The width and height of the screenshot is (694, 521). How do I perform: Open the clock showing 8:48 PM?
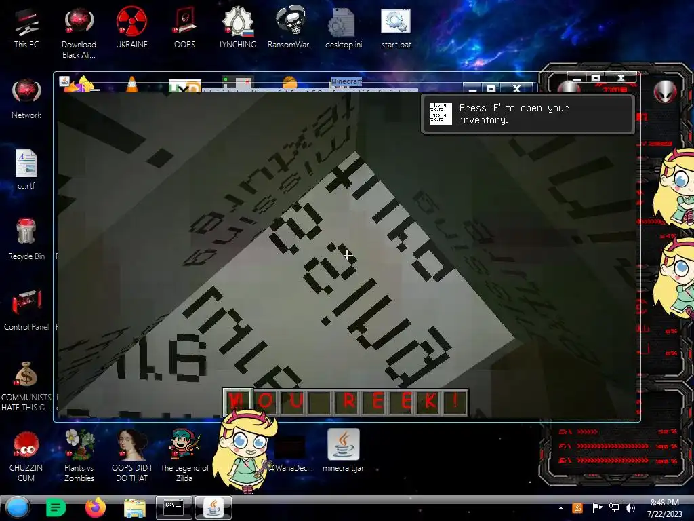[665, 508]
